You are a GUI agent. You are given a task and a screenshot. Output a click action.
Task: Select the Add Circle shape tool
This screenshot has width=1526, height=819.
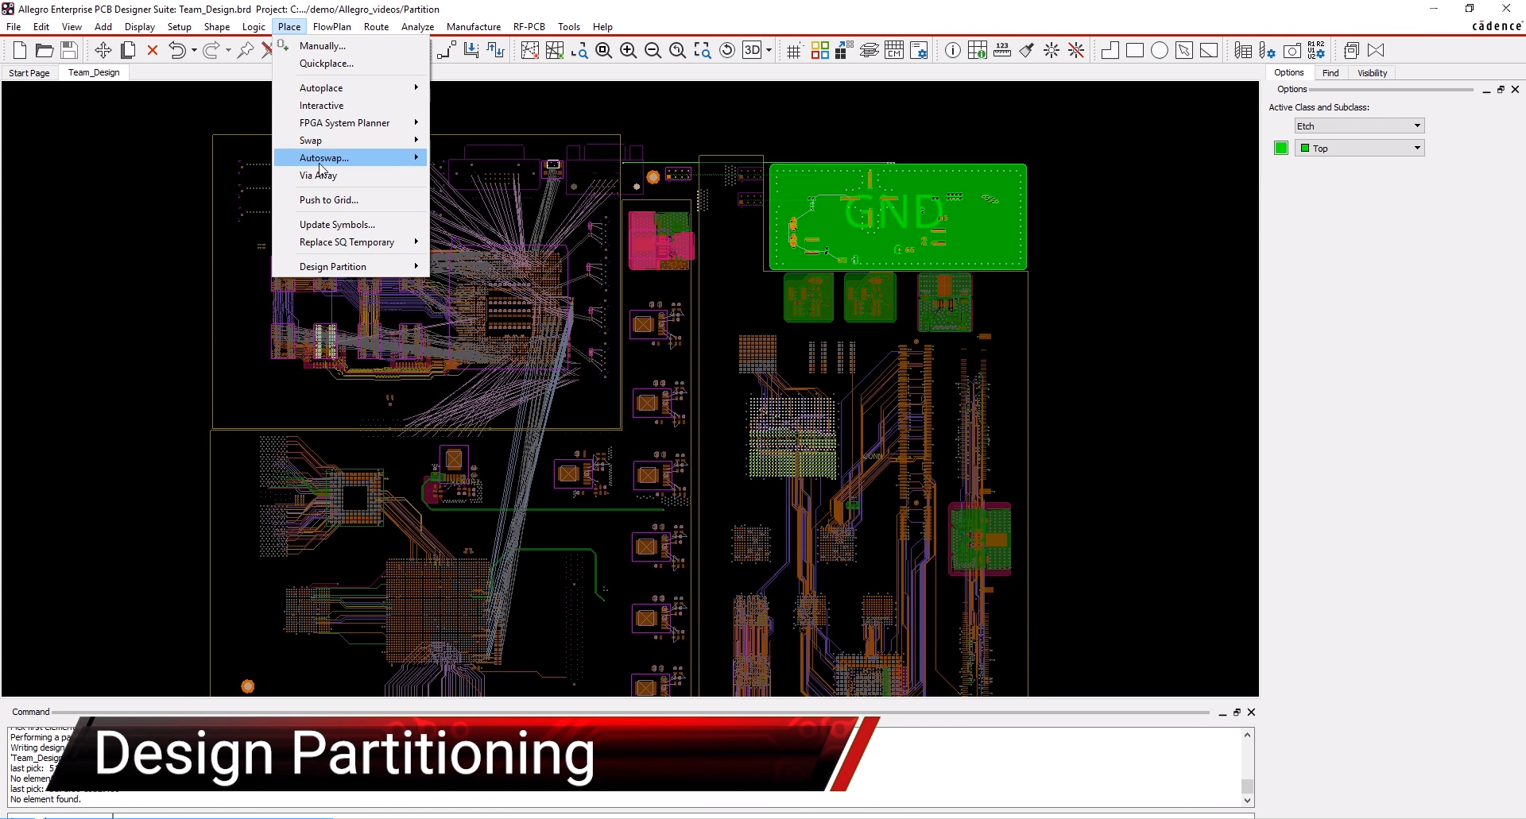[x=1160, y=51]
